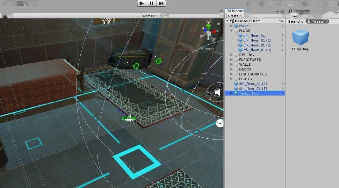Select the DECOR row text
This screenshot has width=339, height=188.
click(x=245, y=69)
